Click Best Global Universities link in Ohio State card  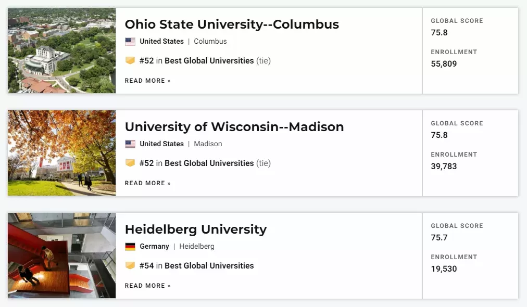coord(209,60)
